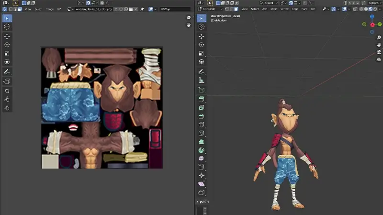
Task: Select the Edge Slide tool
Action: click(201, 167)
